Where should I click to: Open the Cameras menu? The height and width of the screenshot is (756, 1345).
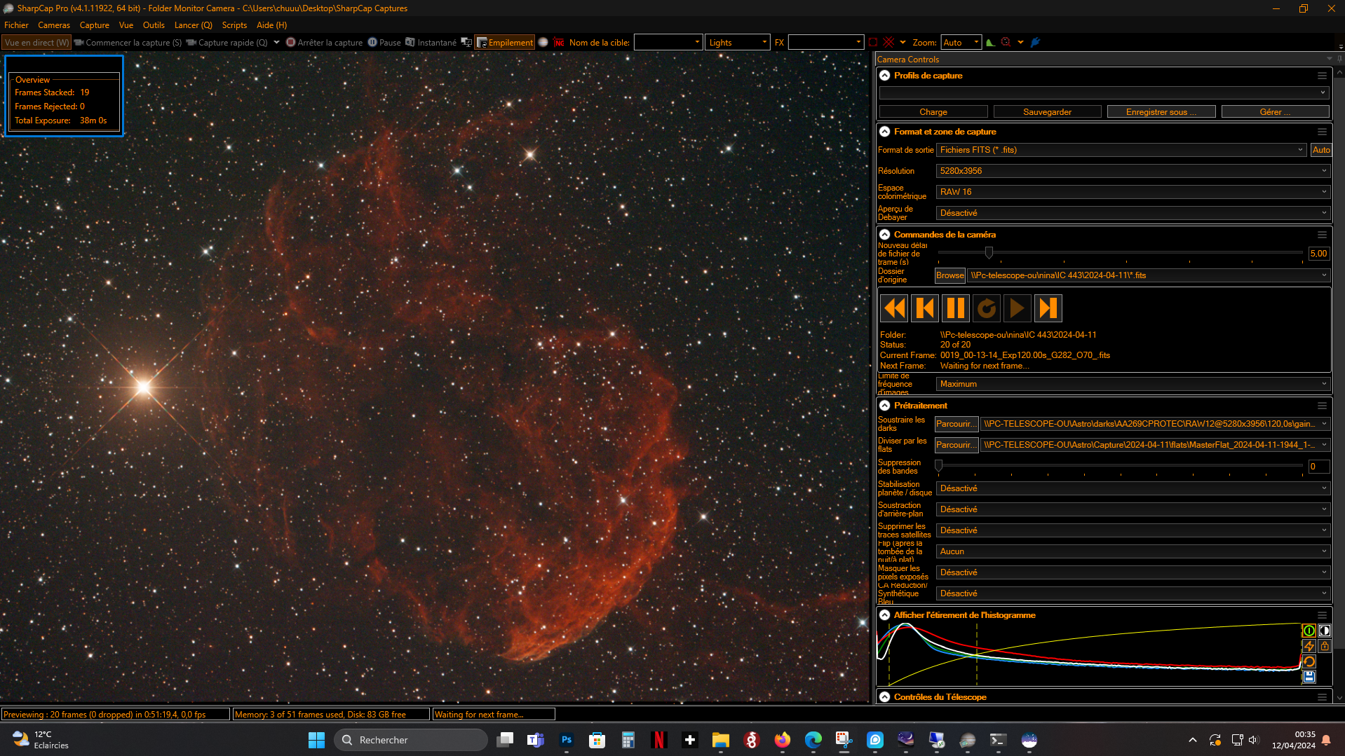[x=54, y=25]
